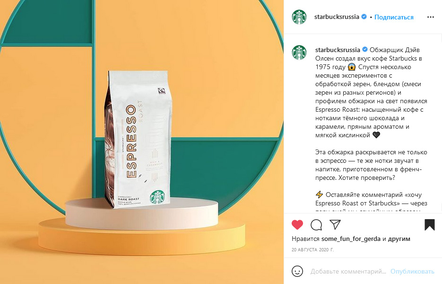Toggle the saved bookmark icon
Screen dimensions: 442x284
click(430, 225)
